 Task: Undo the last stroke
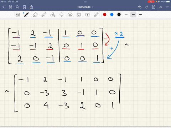pyautogui.click(x=140, y=7)
